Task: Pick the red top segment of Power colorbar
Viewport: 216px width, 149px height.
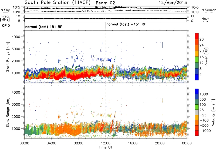Action: 197,36
